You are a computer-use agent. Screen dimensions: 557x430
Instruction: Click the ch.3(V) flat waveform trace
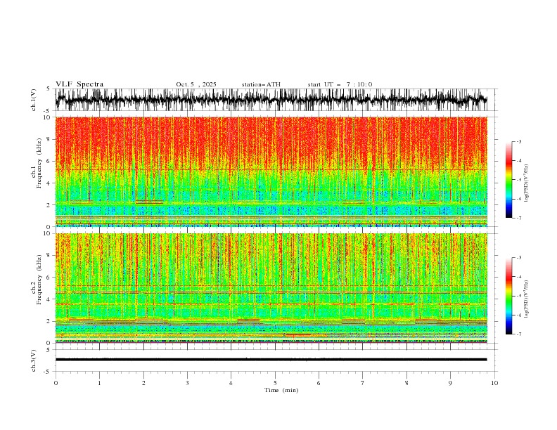tap(271, 360)
